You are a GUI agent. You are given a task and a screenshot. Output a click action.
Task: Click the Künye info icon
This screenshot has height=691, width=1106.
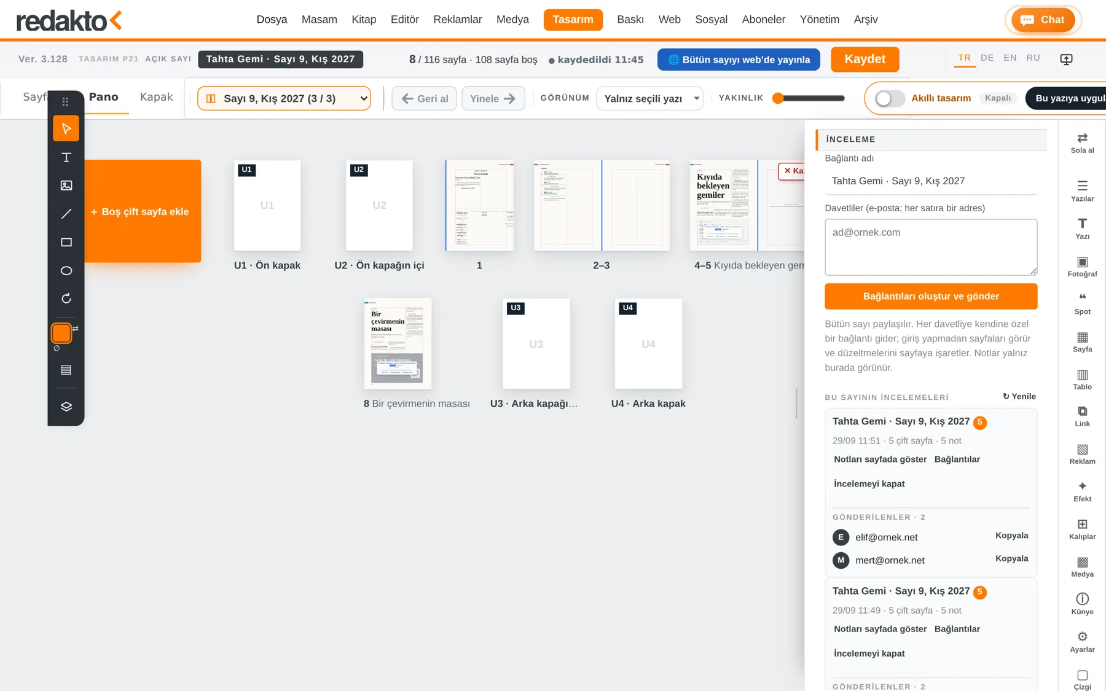[1082, 604]
